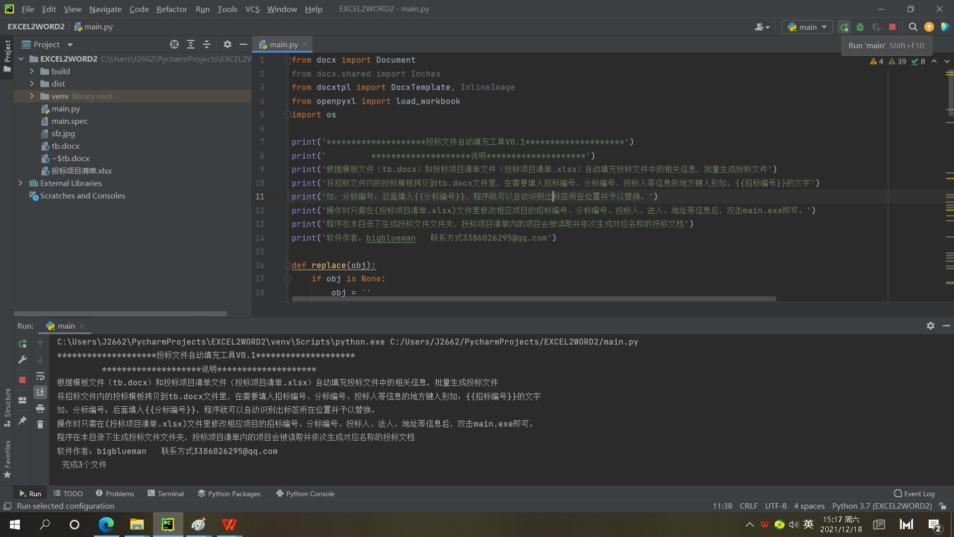Viewport: 954px width, 537px height.
Task: Click CRLF line separator in status bar
Action: click(x=748, y=506)
